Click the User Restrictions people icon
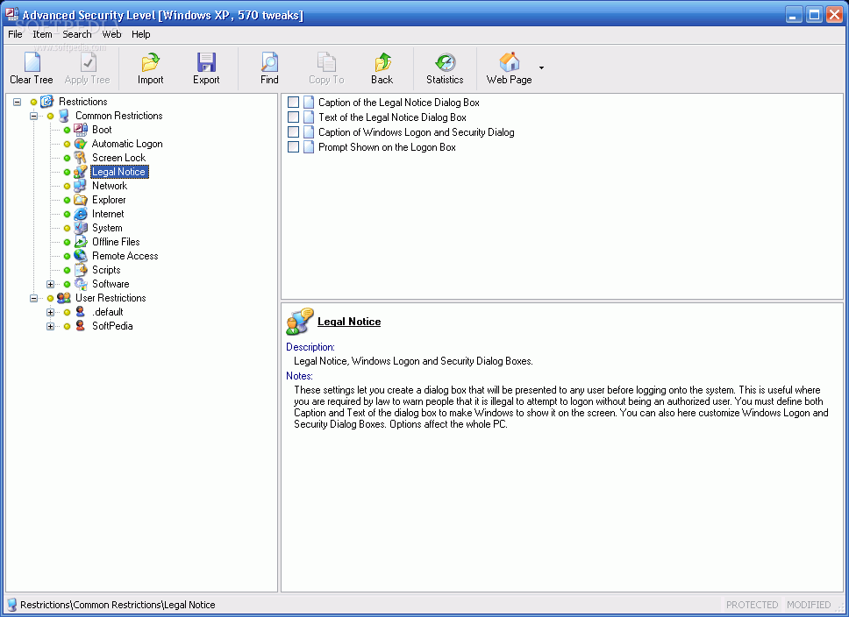The width and height of the screenshot is (849, 617). 63,298
